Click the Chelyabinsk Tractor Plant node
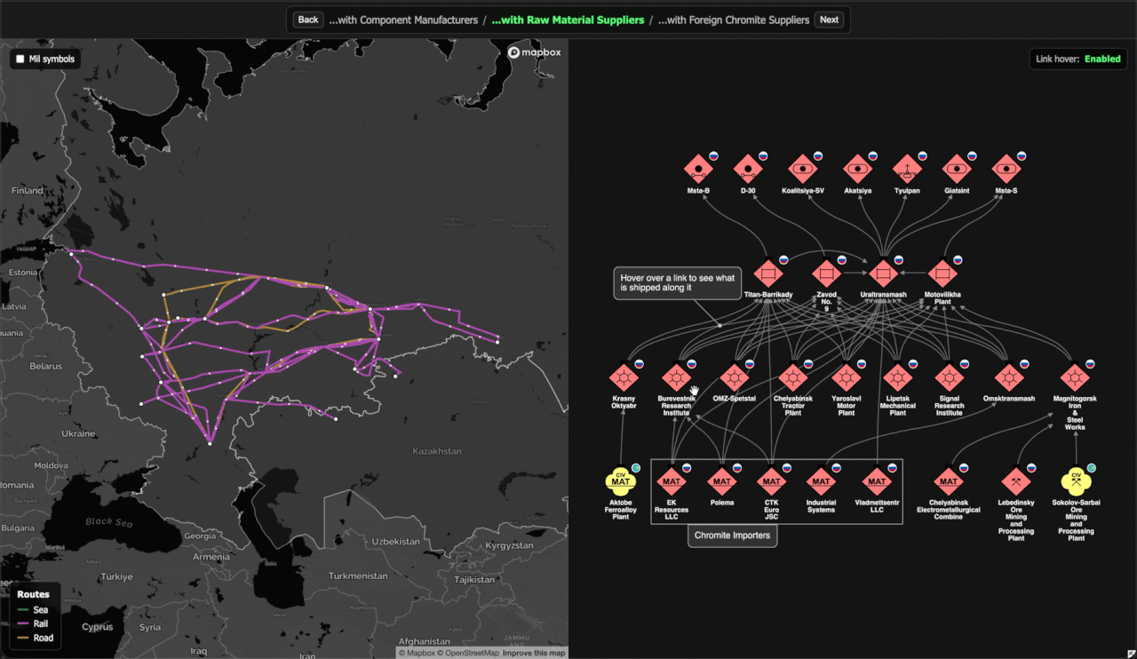This screenshot has height=659, width=1137. coord(792,377)
